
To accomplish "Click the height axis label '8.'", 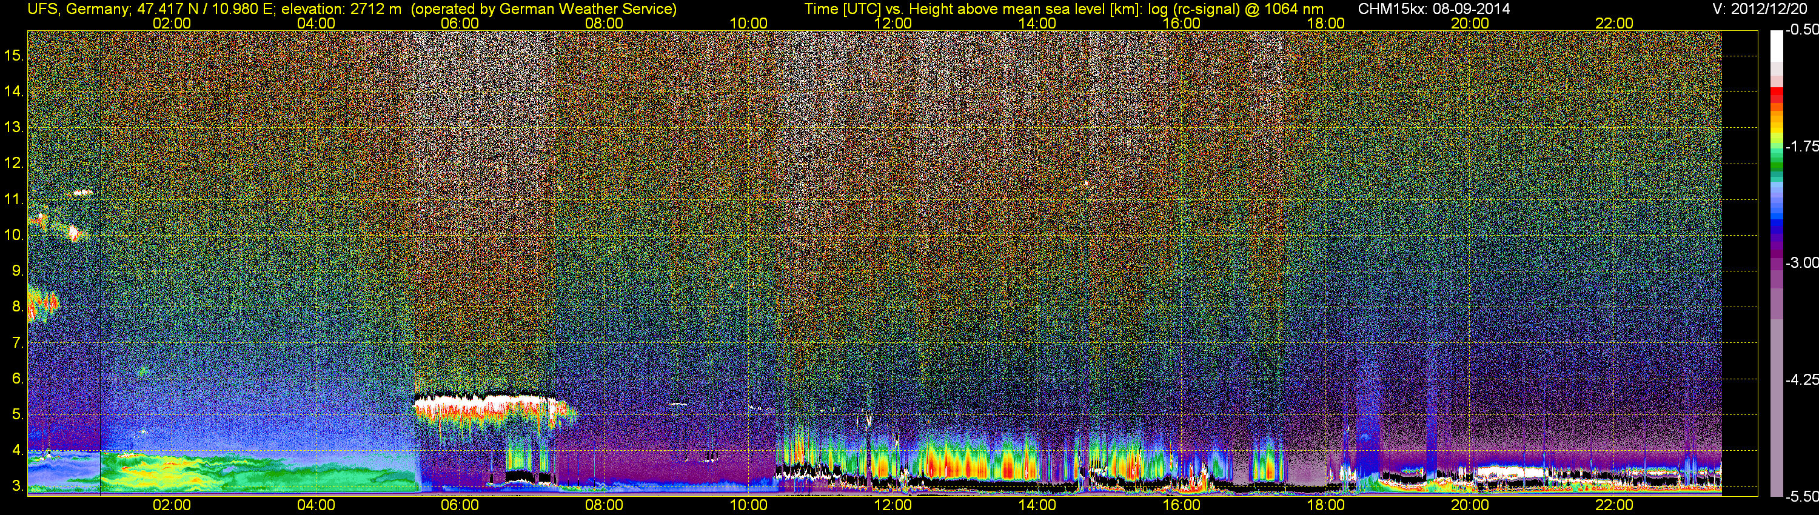I will click(x=18, y=307).
